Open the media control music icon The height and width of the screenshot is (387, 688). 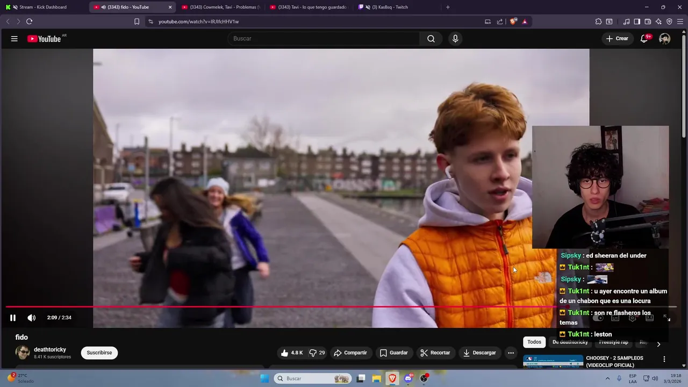626,21
